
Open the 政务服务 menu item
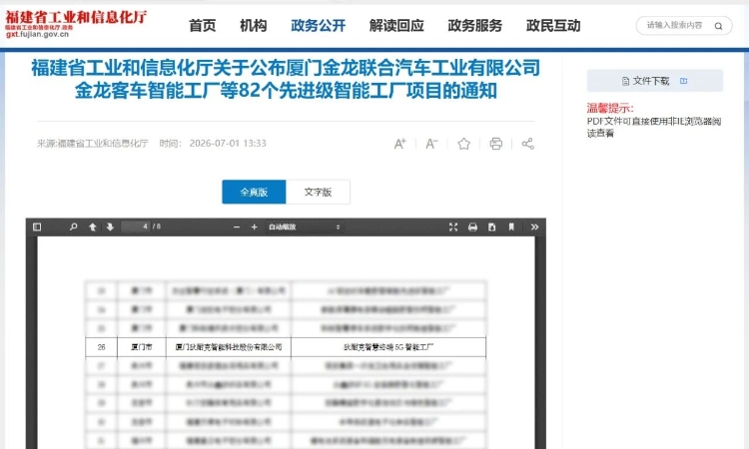(474, 26)
